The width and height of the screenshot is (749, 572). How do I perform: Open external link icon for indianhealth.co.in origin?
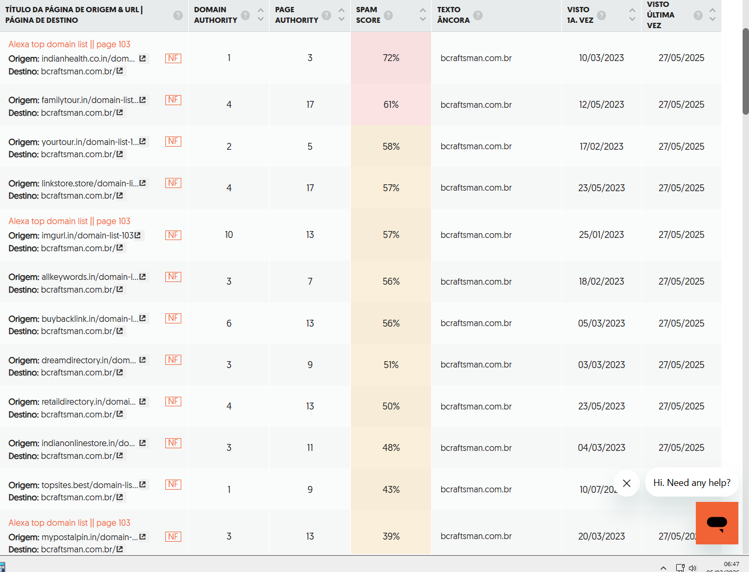pos(142,58)
